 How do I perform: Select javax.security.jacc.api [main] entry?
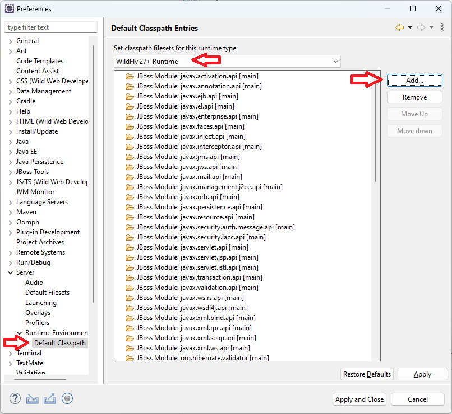pyautogui.click(x=201, y=237)
